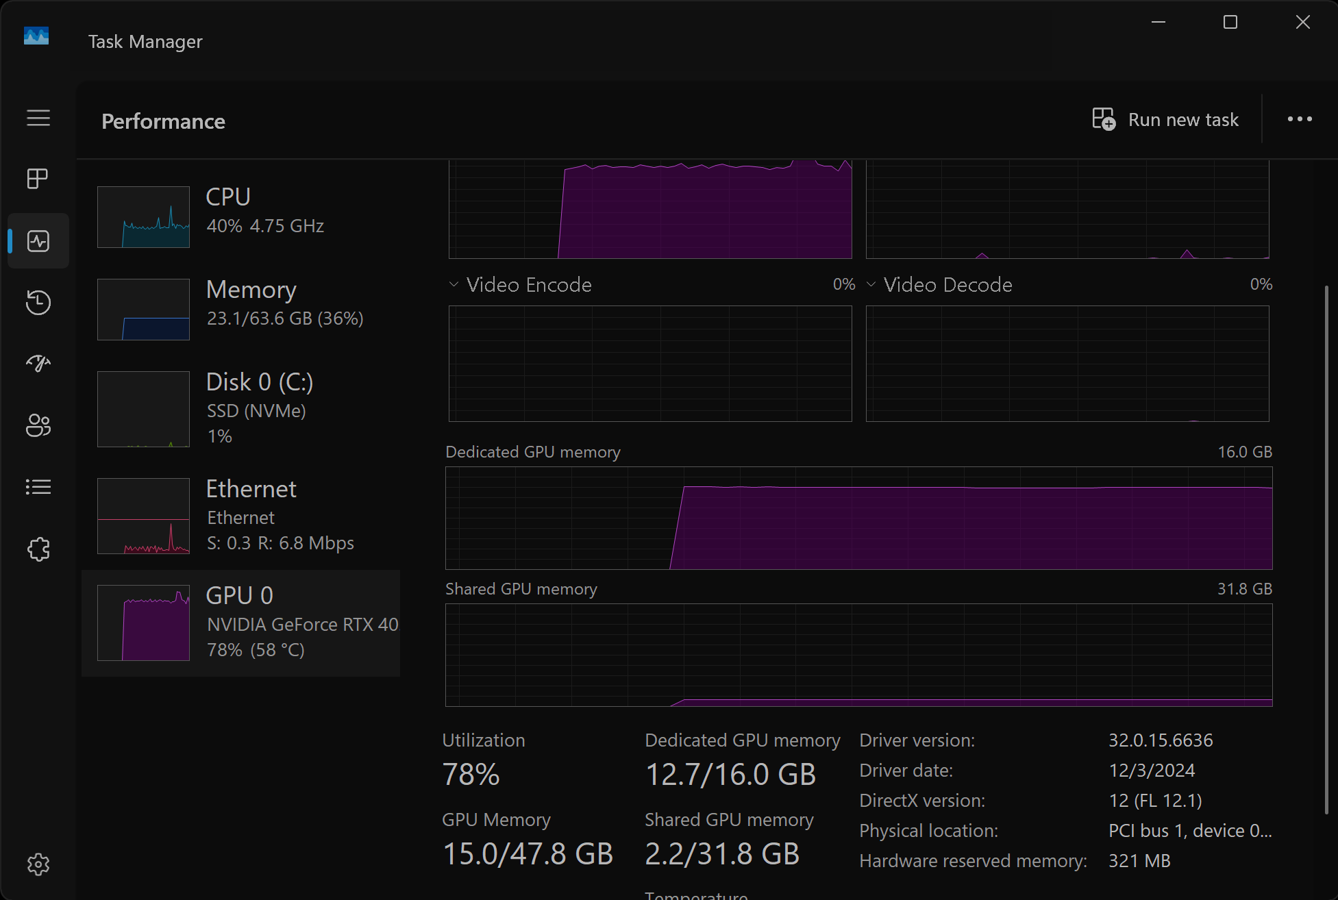
Task: Open the hamburger navigation menu
Action: click(x=38, y=118)
